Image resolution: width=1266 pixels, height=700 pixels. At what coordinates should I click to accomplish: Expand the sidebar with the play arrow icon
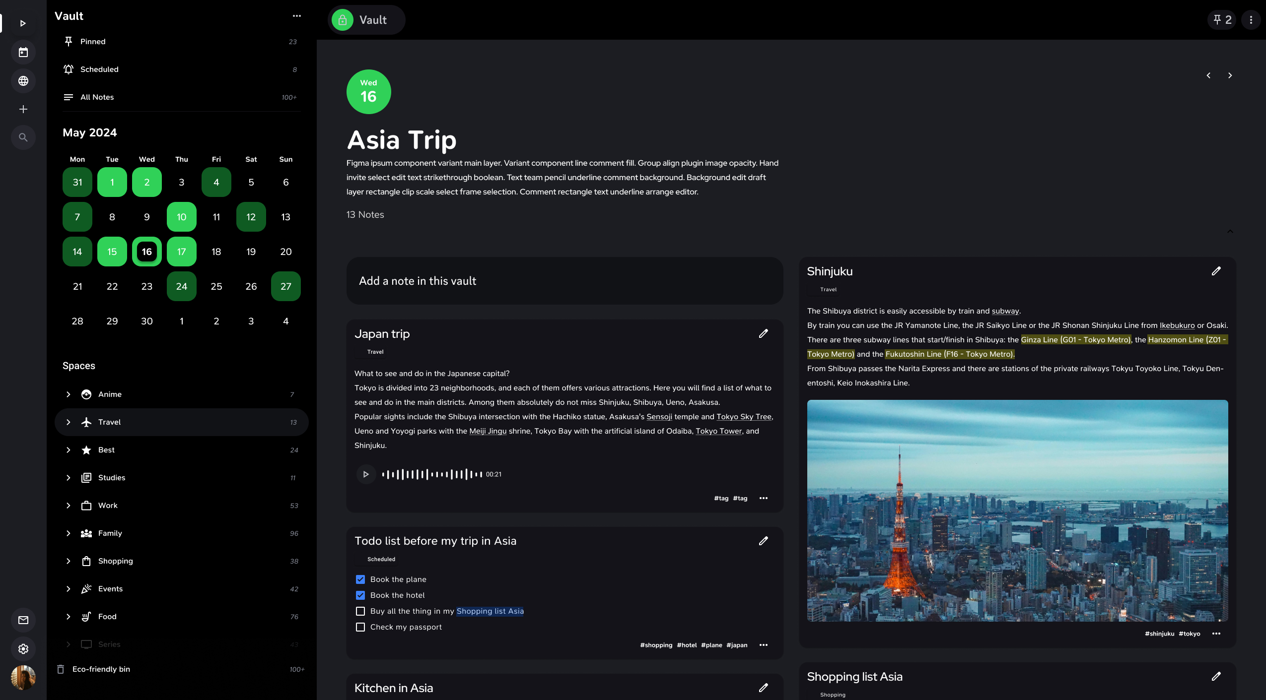click(x=23, y=23)
